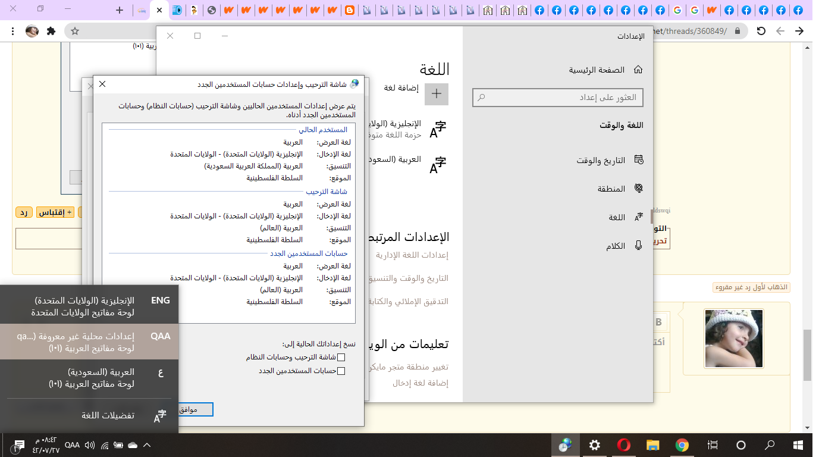Viewport: 819px width, 457px height.
Task: Close the welcome screen settings dialog
Action: (102, 84)
